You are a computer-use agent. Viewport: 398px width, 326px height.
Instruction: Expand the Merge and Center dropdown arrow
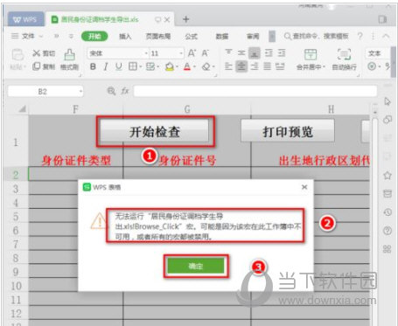click(x=324, y=67)
